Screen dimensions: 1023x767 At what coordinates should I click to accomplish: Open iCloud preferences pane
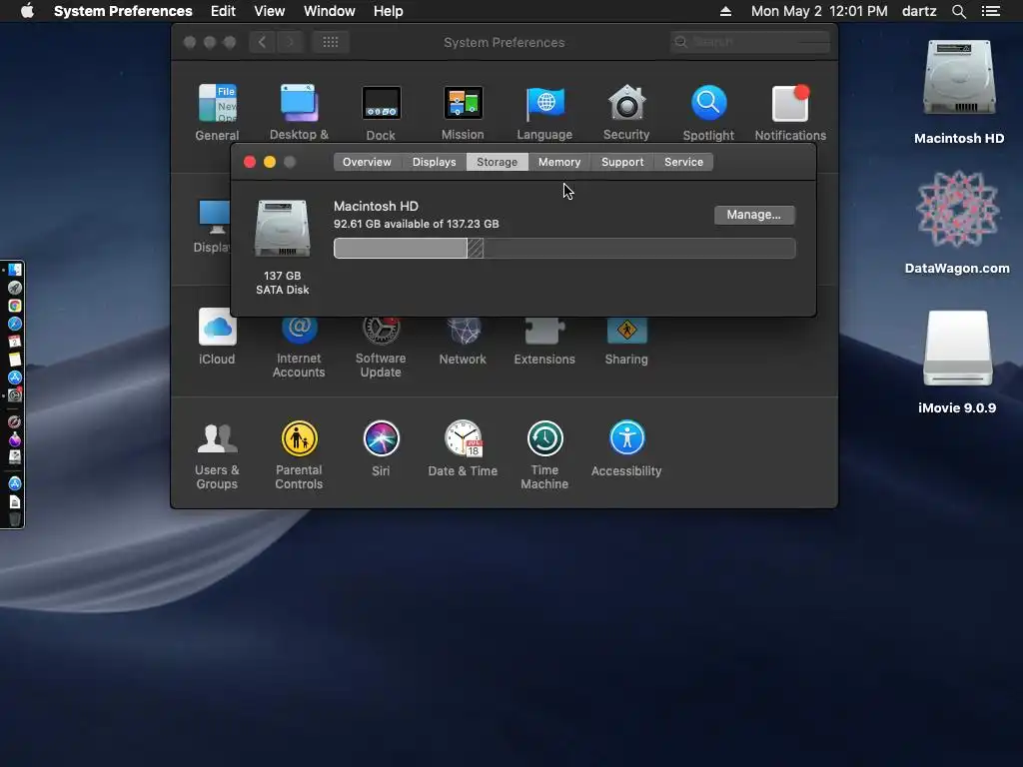pyautogui.click(x=217, y=338)
